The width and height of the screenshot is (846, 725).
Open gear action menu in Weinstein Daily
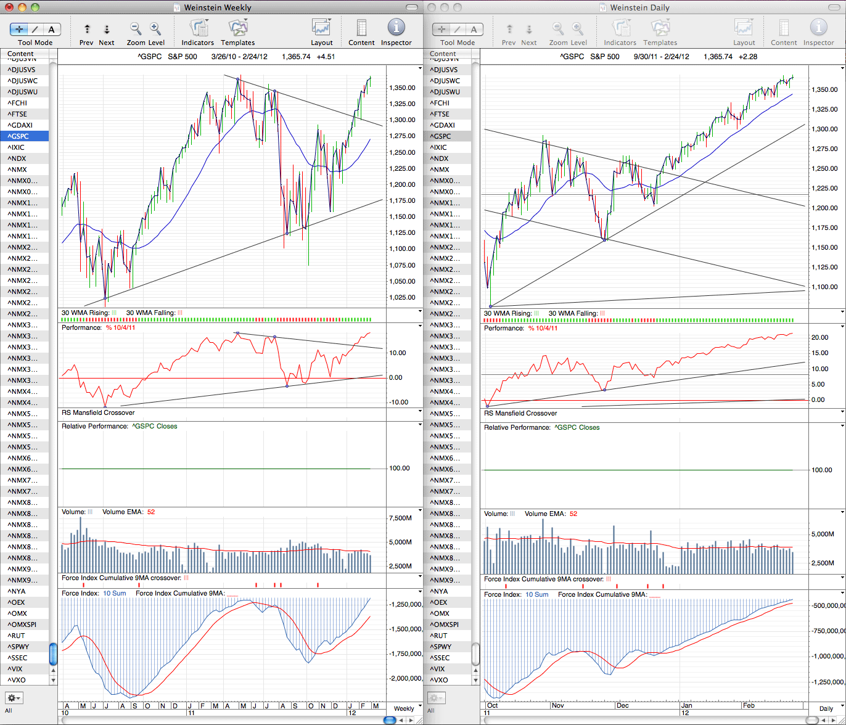pyautogui.click(x=436, y=698)
